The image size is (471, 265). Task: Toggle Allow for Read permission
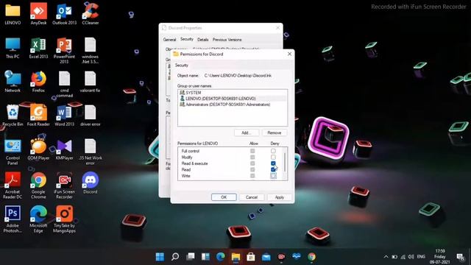(252, 169)
